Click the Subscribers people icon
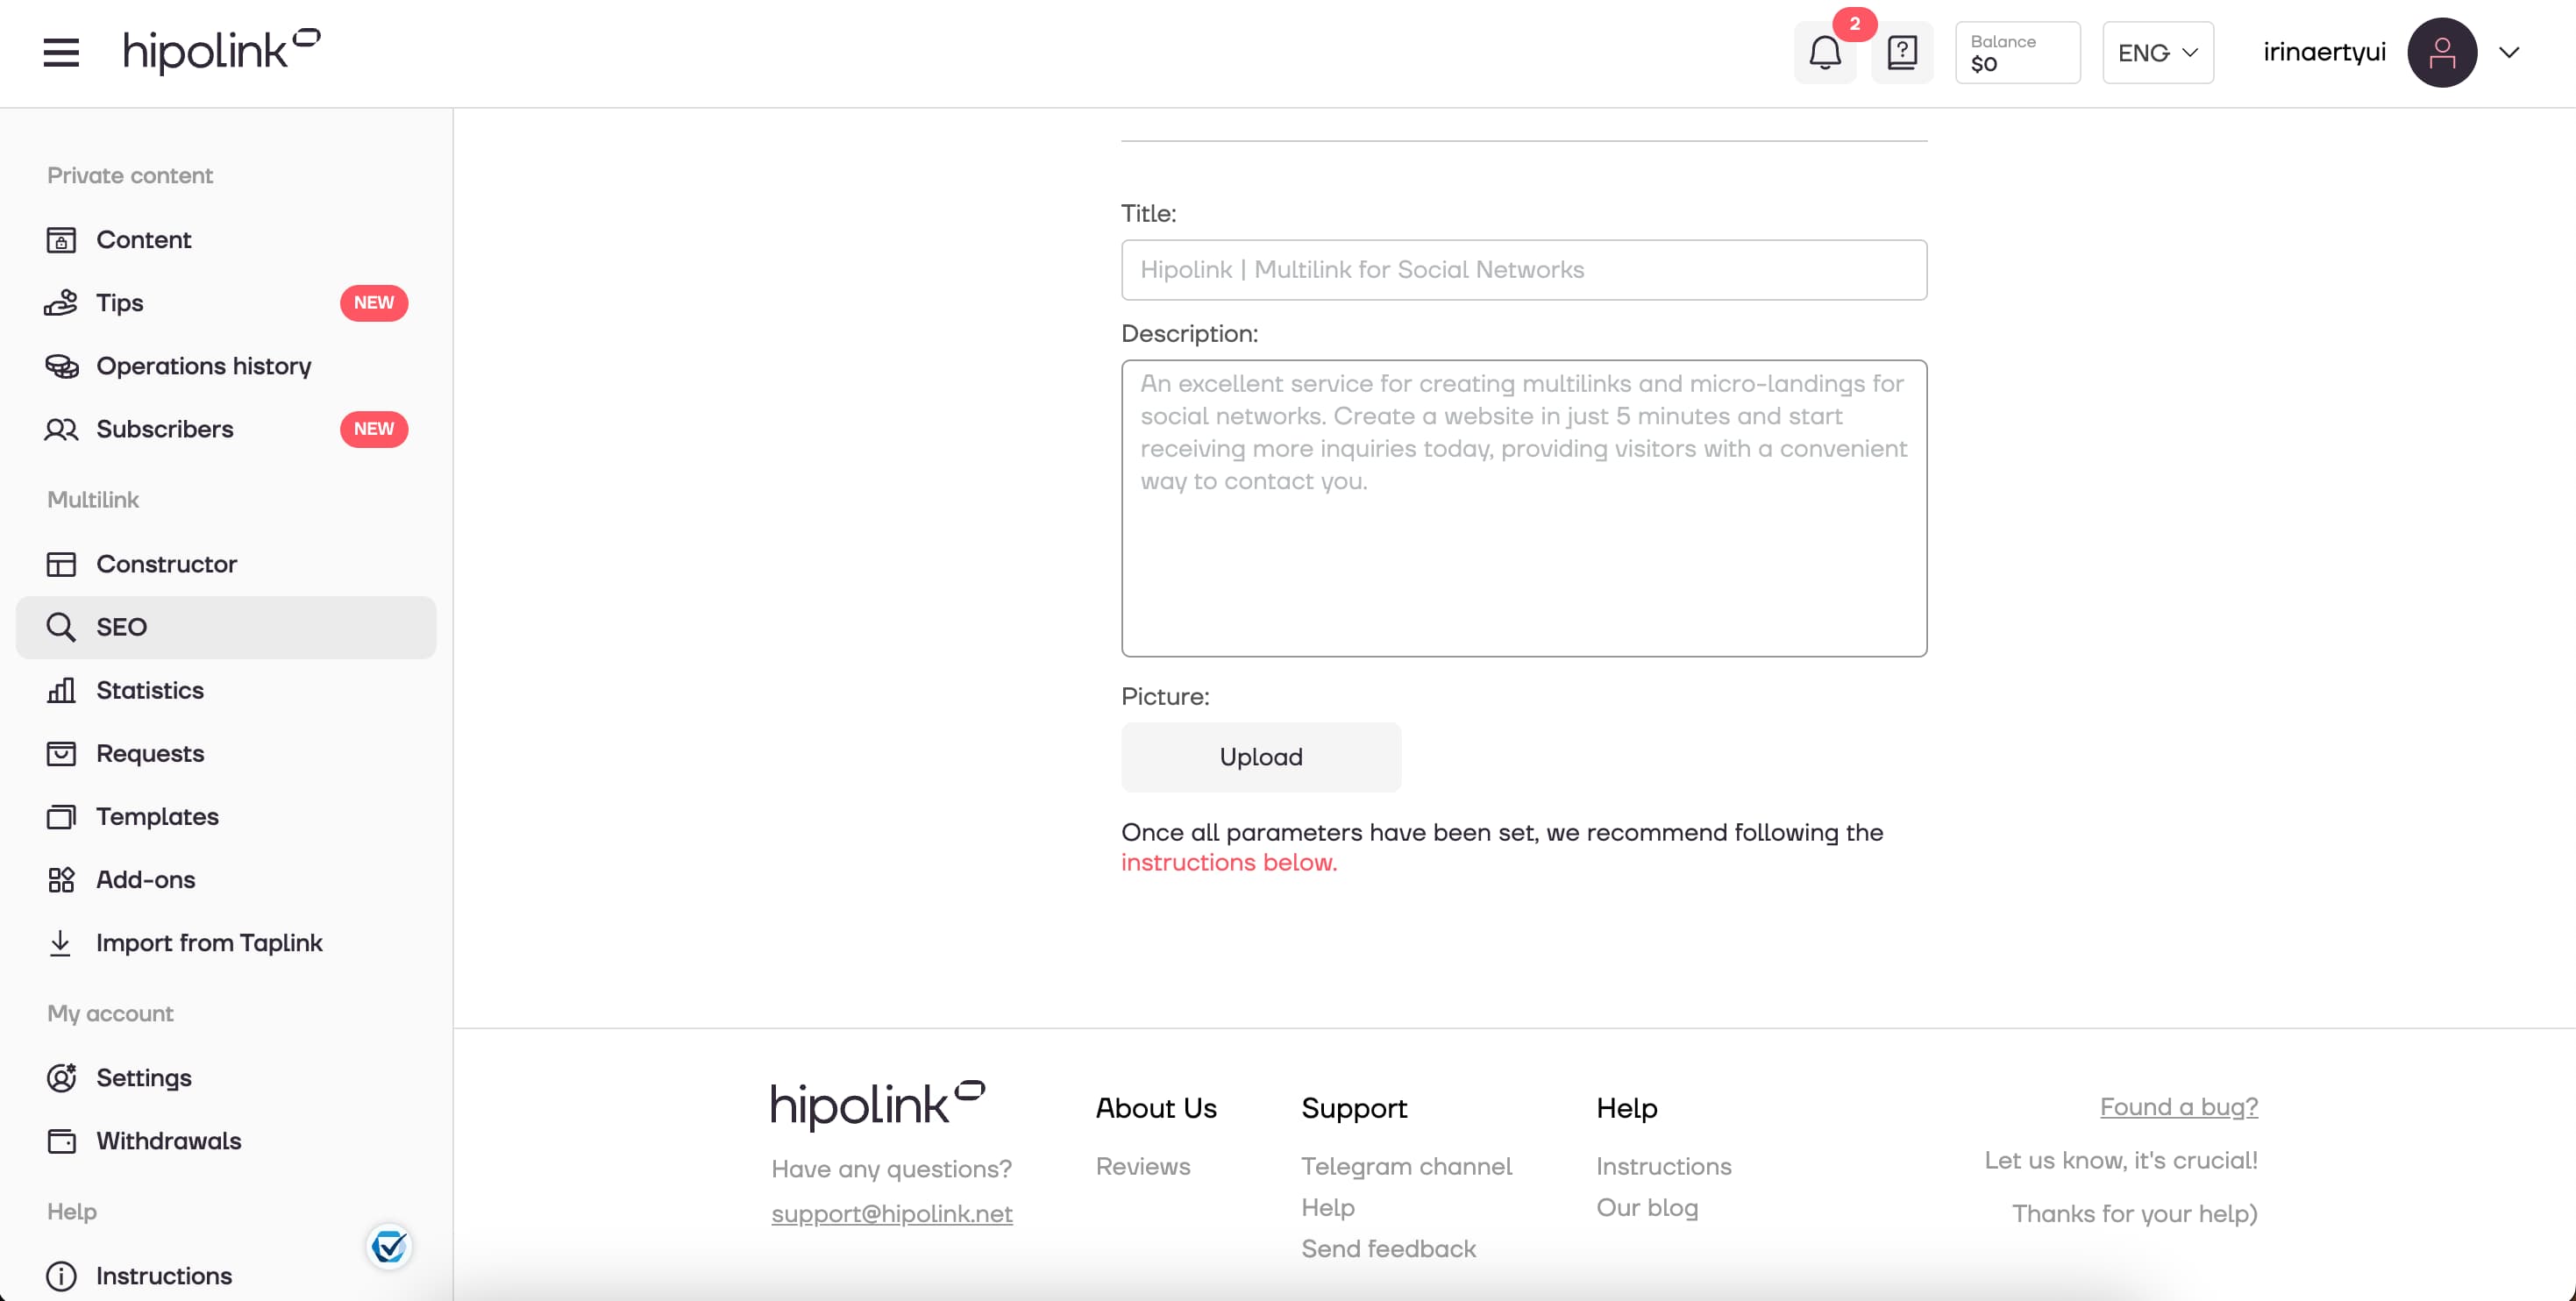 click(x=61, y=429)
